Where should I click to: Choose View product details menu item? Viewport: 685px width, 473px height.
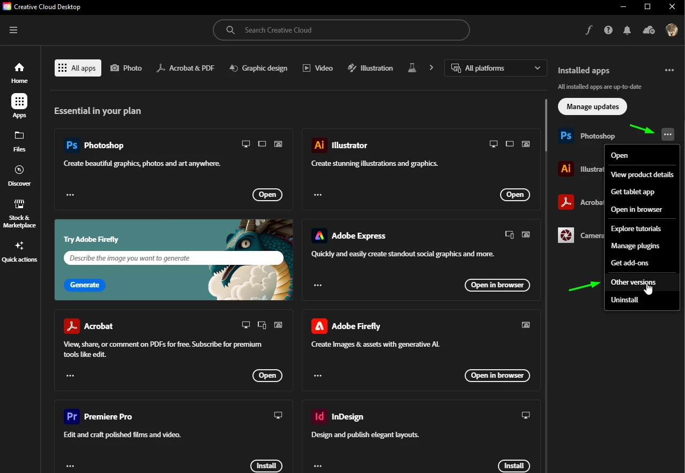point(642,174)
